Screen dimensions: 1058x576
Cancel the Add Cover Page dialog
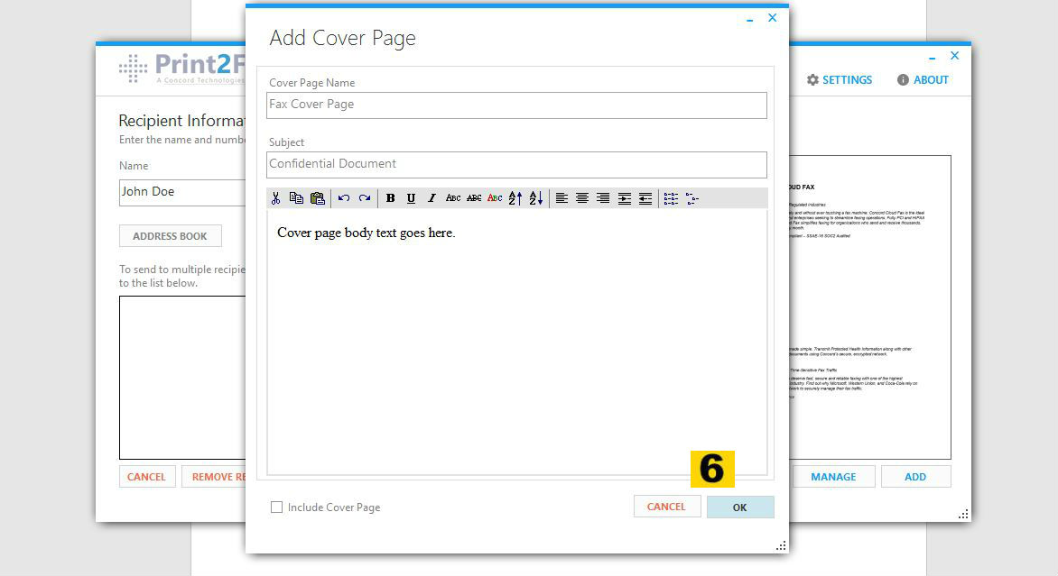666,507
